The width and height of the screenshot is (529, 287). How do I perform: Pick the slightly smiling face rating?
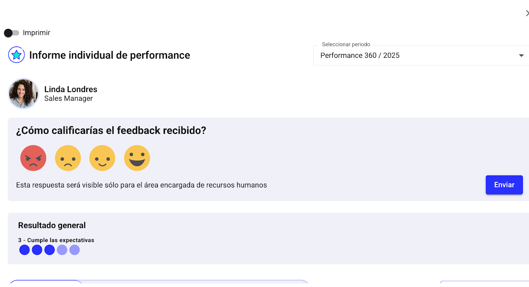click(x=102, y=158)
